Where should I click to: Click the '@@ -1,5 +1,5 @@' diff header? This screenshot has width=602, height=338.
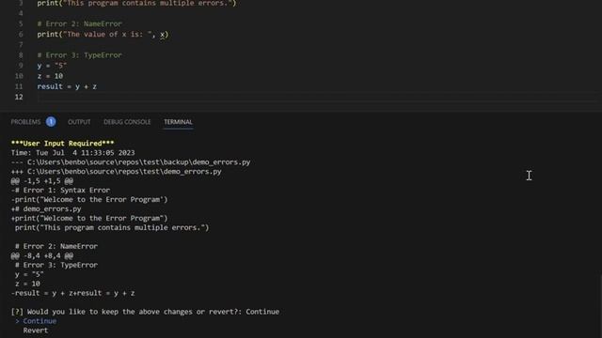point(41,181)
